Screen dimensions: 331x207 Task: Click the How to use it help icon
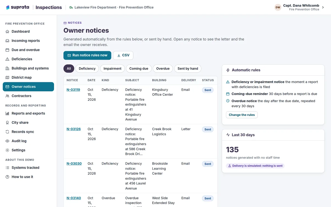tap(7, 177)
